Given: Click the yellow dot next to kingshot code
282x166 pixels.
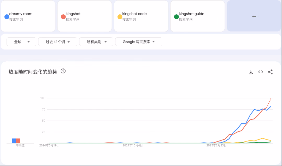Looking at the screenshot, I should point(120,17).
